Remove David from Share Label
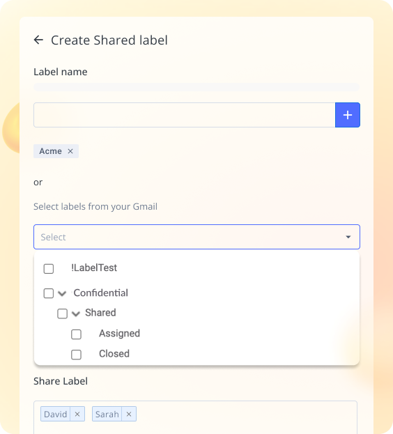 [77, 414]
